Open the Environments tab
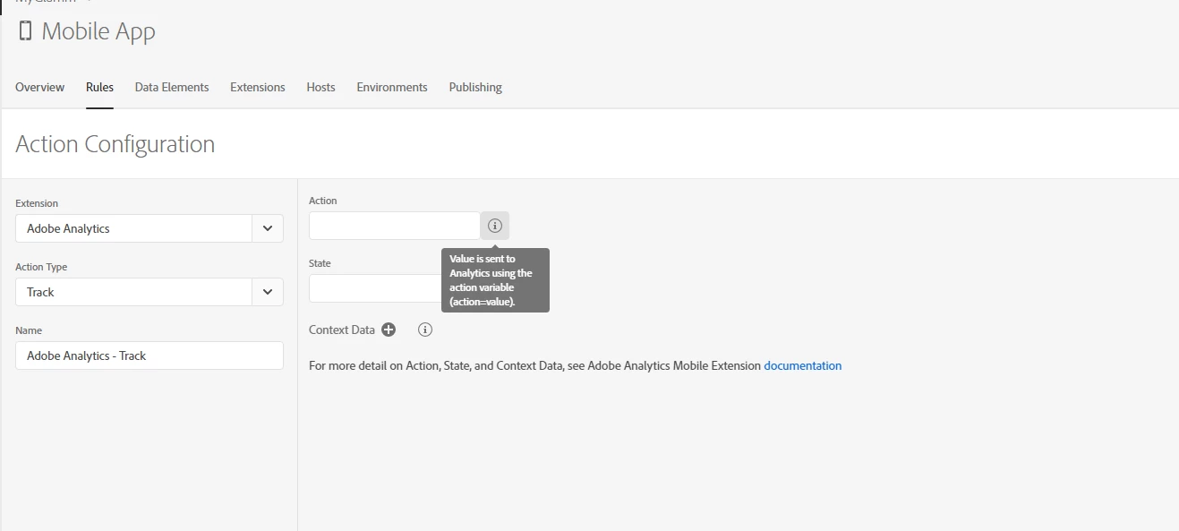This screenshot has height=531, width=1179. click(392, 87)
